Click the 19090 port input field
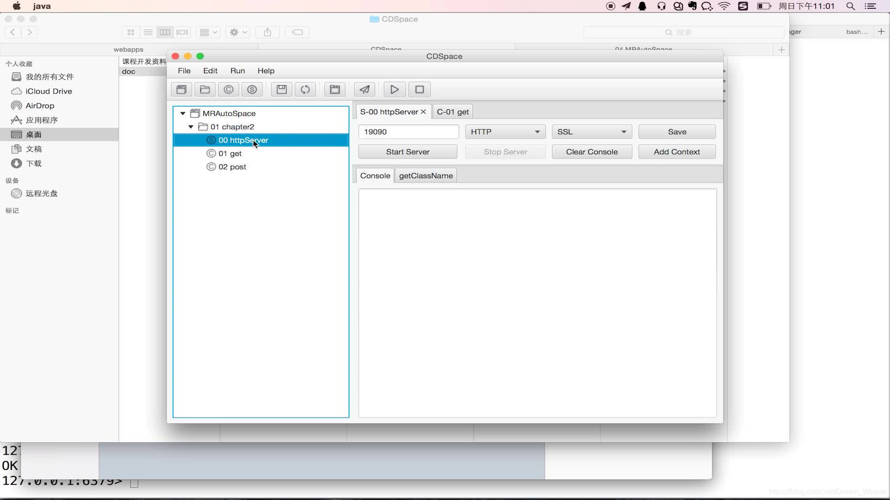The width and height of the screenshot is (890, 500). [x=408, y=131]
